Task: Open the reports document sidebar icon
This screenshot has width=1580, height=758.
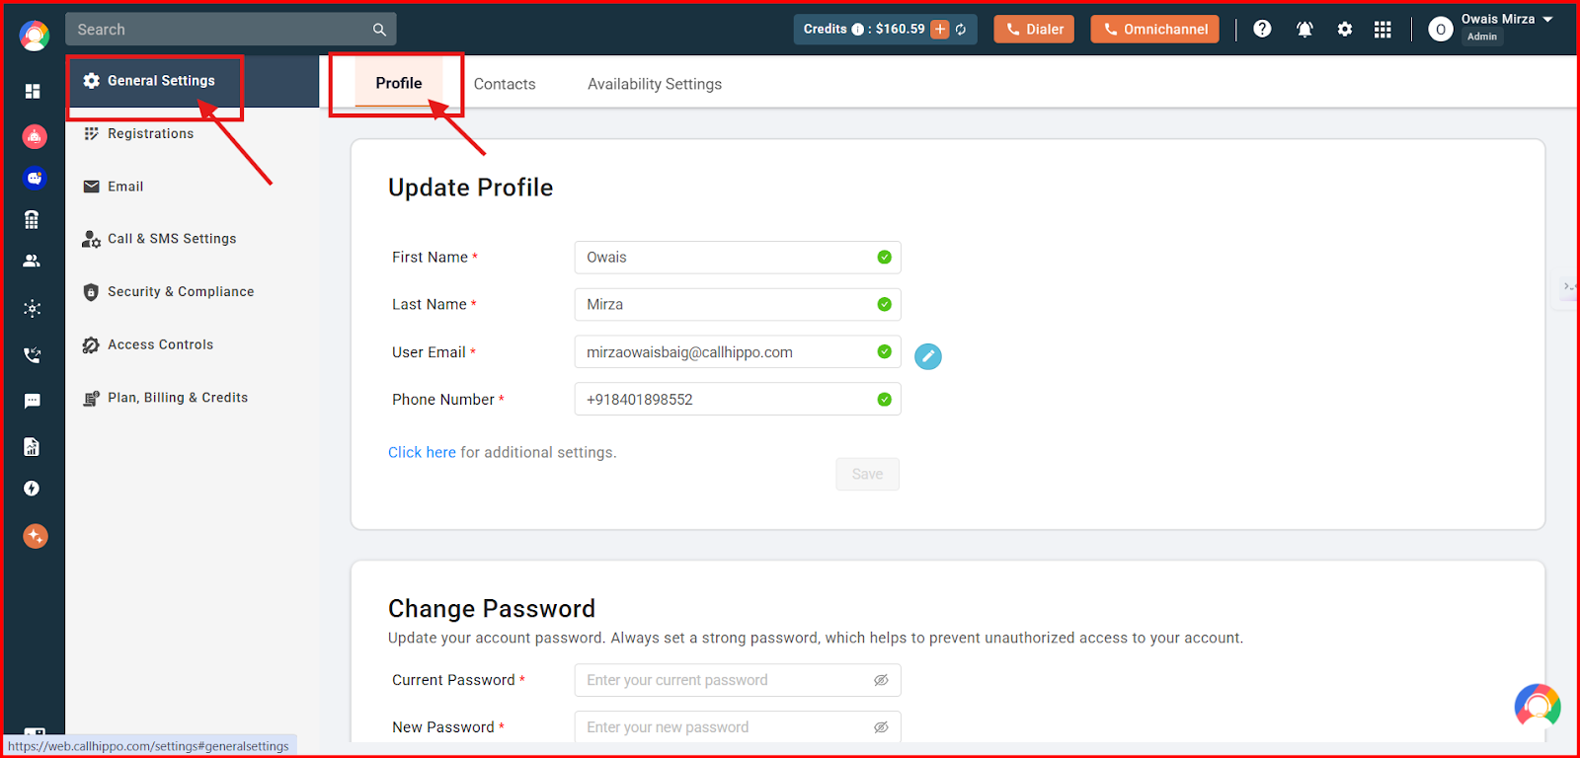Action: 32,446
